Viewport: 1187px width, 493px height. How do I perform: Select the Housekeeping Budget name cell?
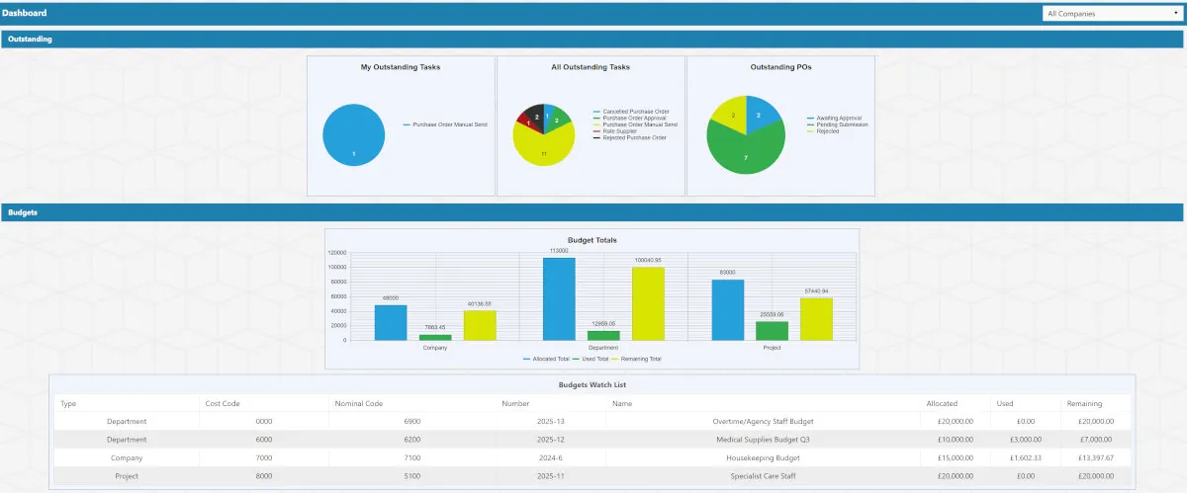pos(763,457)
